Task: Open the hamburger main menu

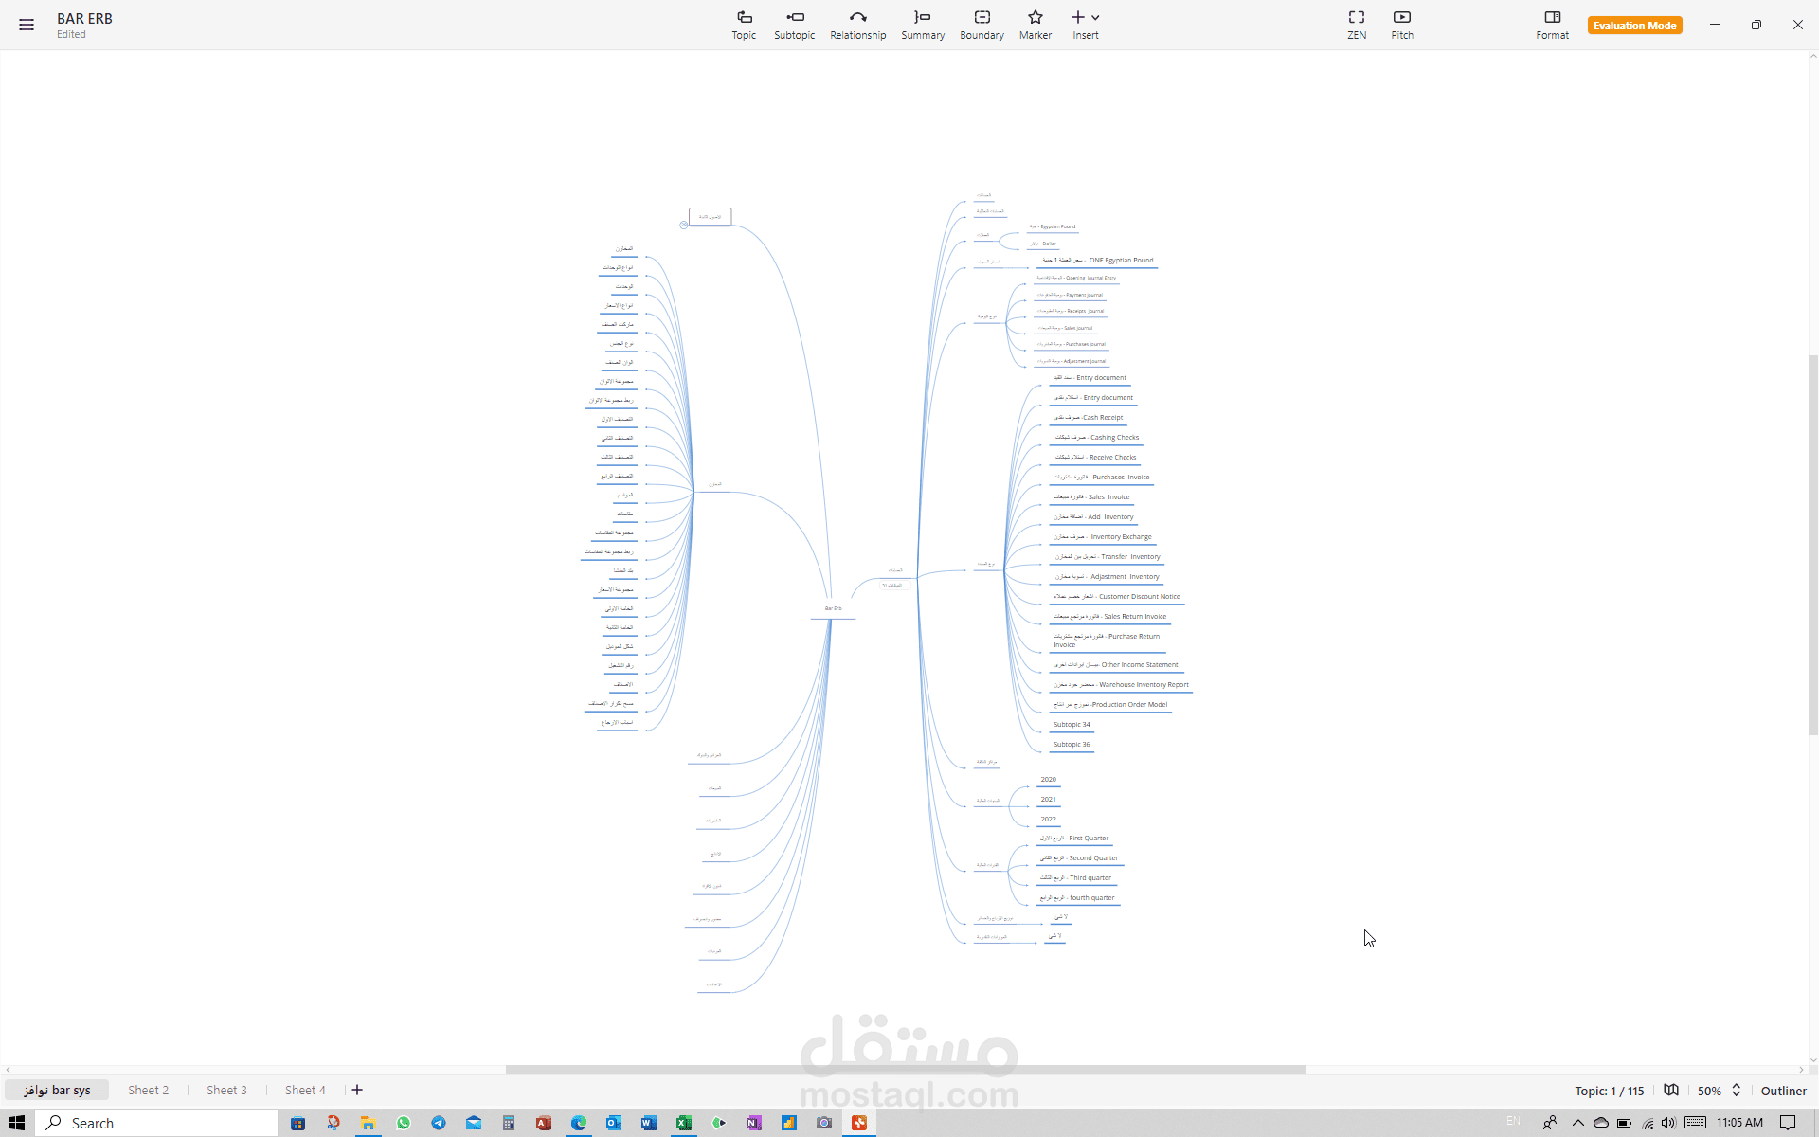Action: click(x=27, y=25)
